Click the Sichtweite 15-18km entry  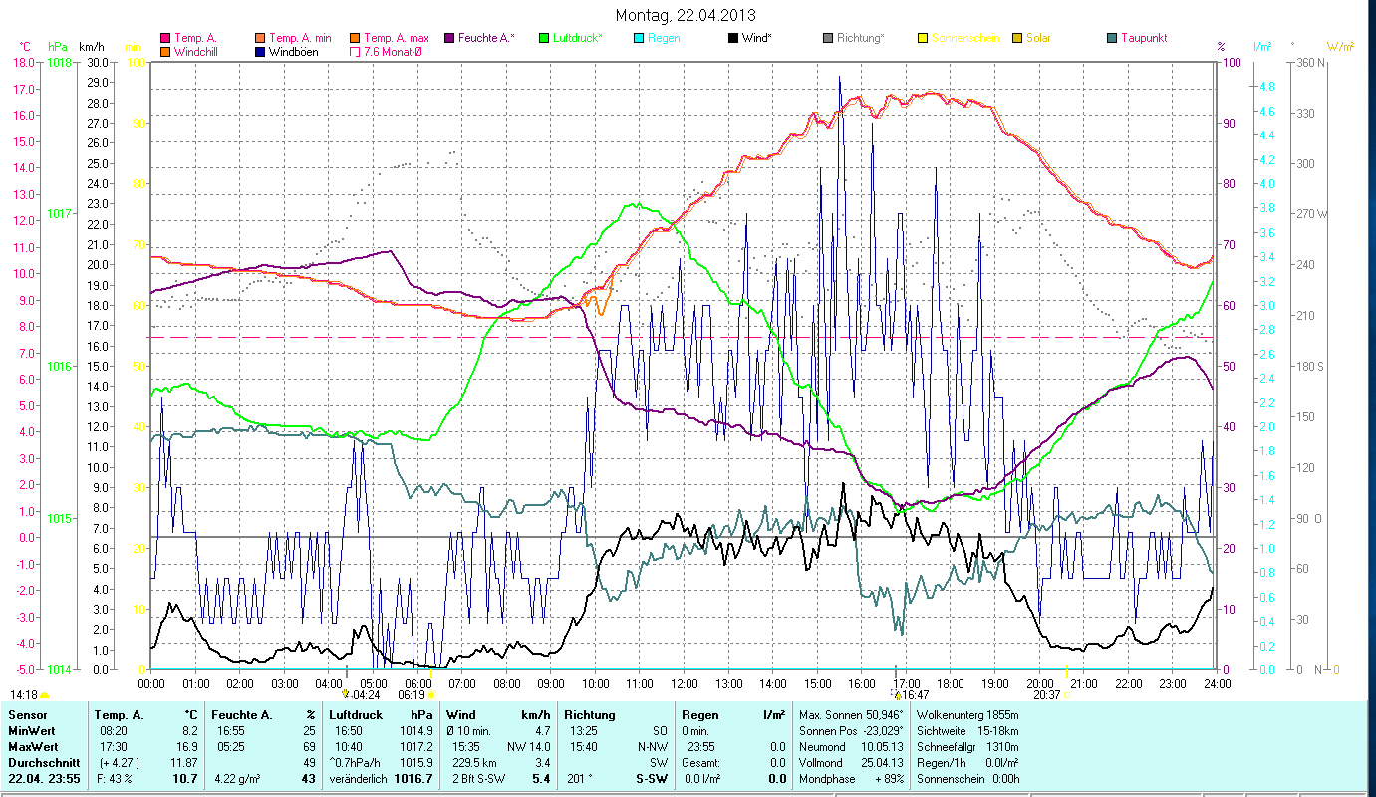pos(967,731)
